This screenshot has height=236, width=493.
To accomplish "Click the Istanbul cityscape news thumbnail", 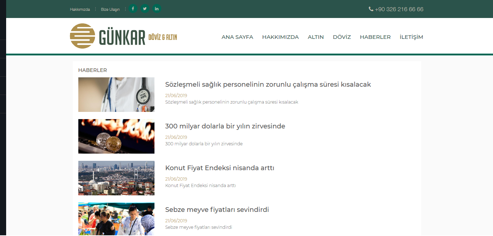I will (116, 178).
